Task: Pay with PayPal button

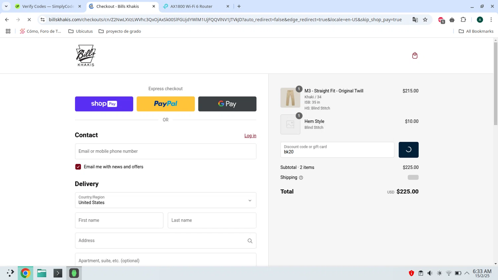Action: pos(166,104)
